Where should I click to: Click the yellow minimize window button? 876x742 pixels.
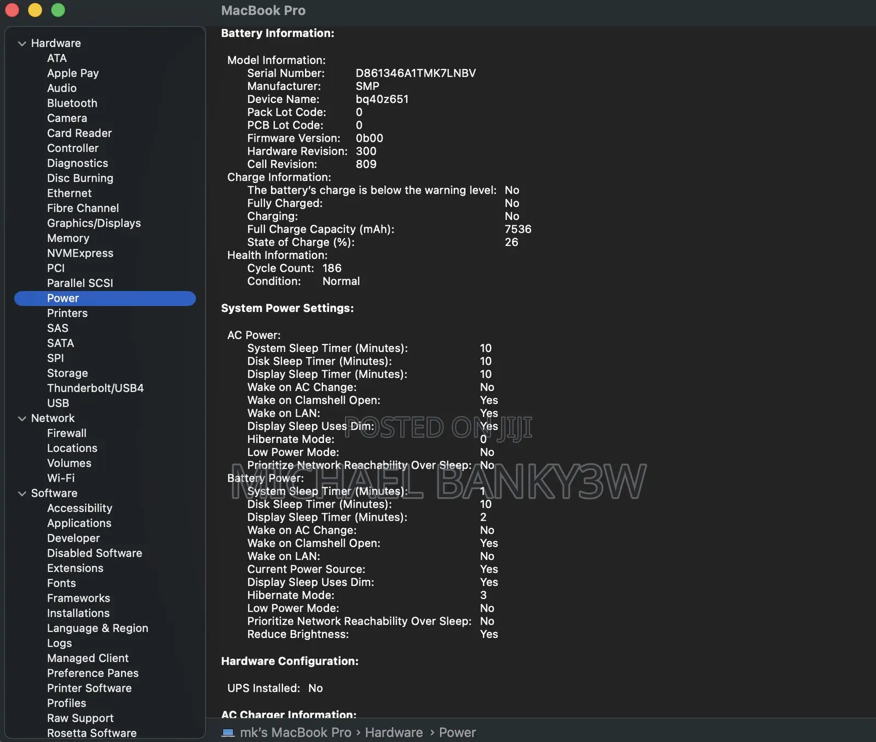point(35,10)
